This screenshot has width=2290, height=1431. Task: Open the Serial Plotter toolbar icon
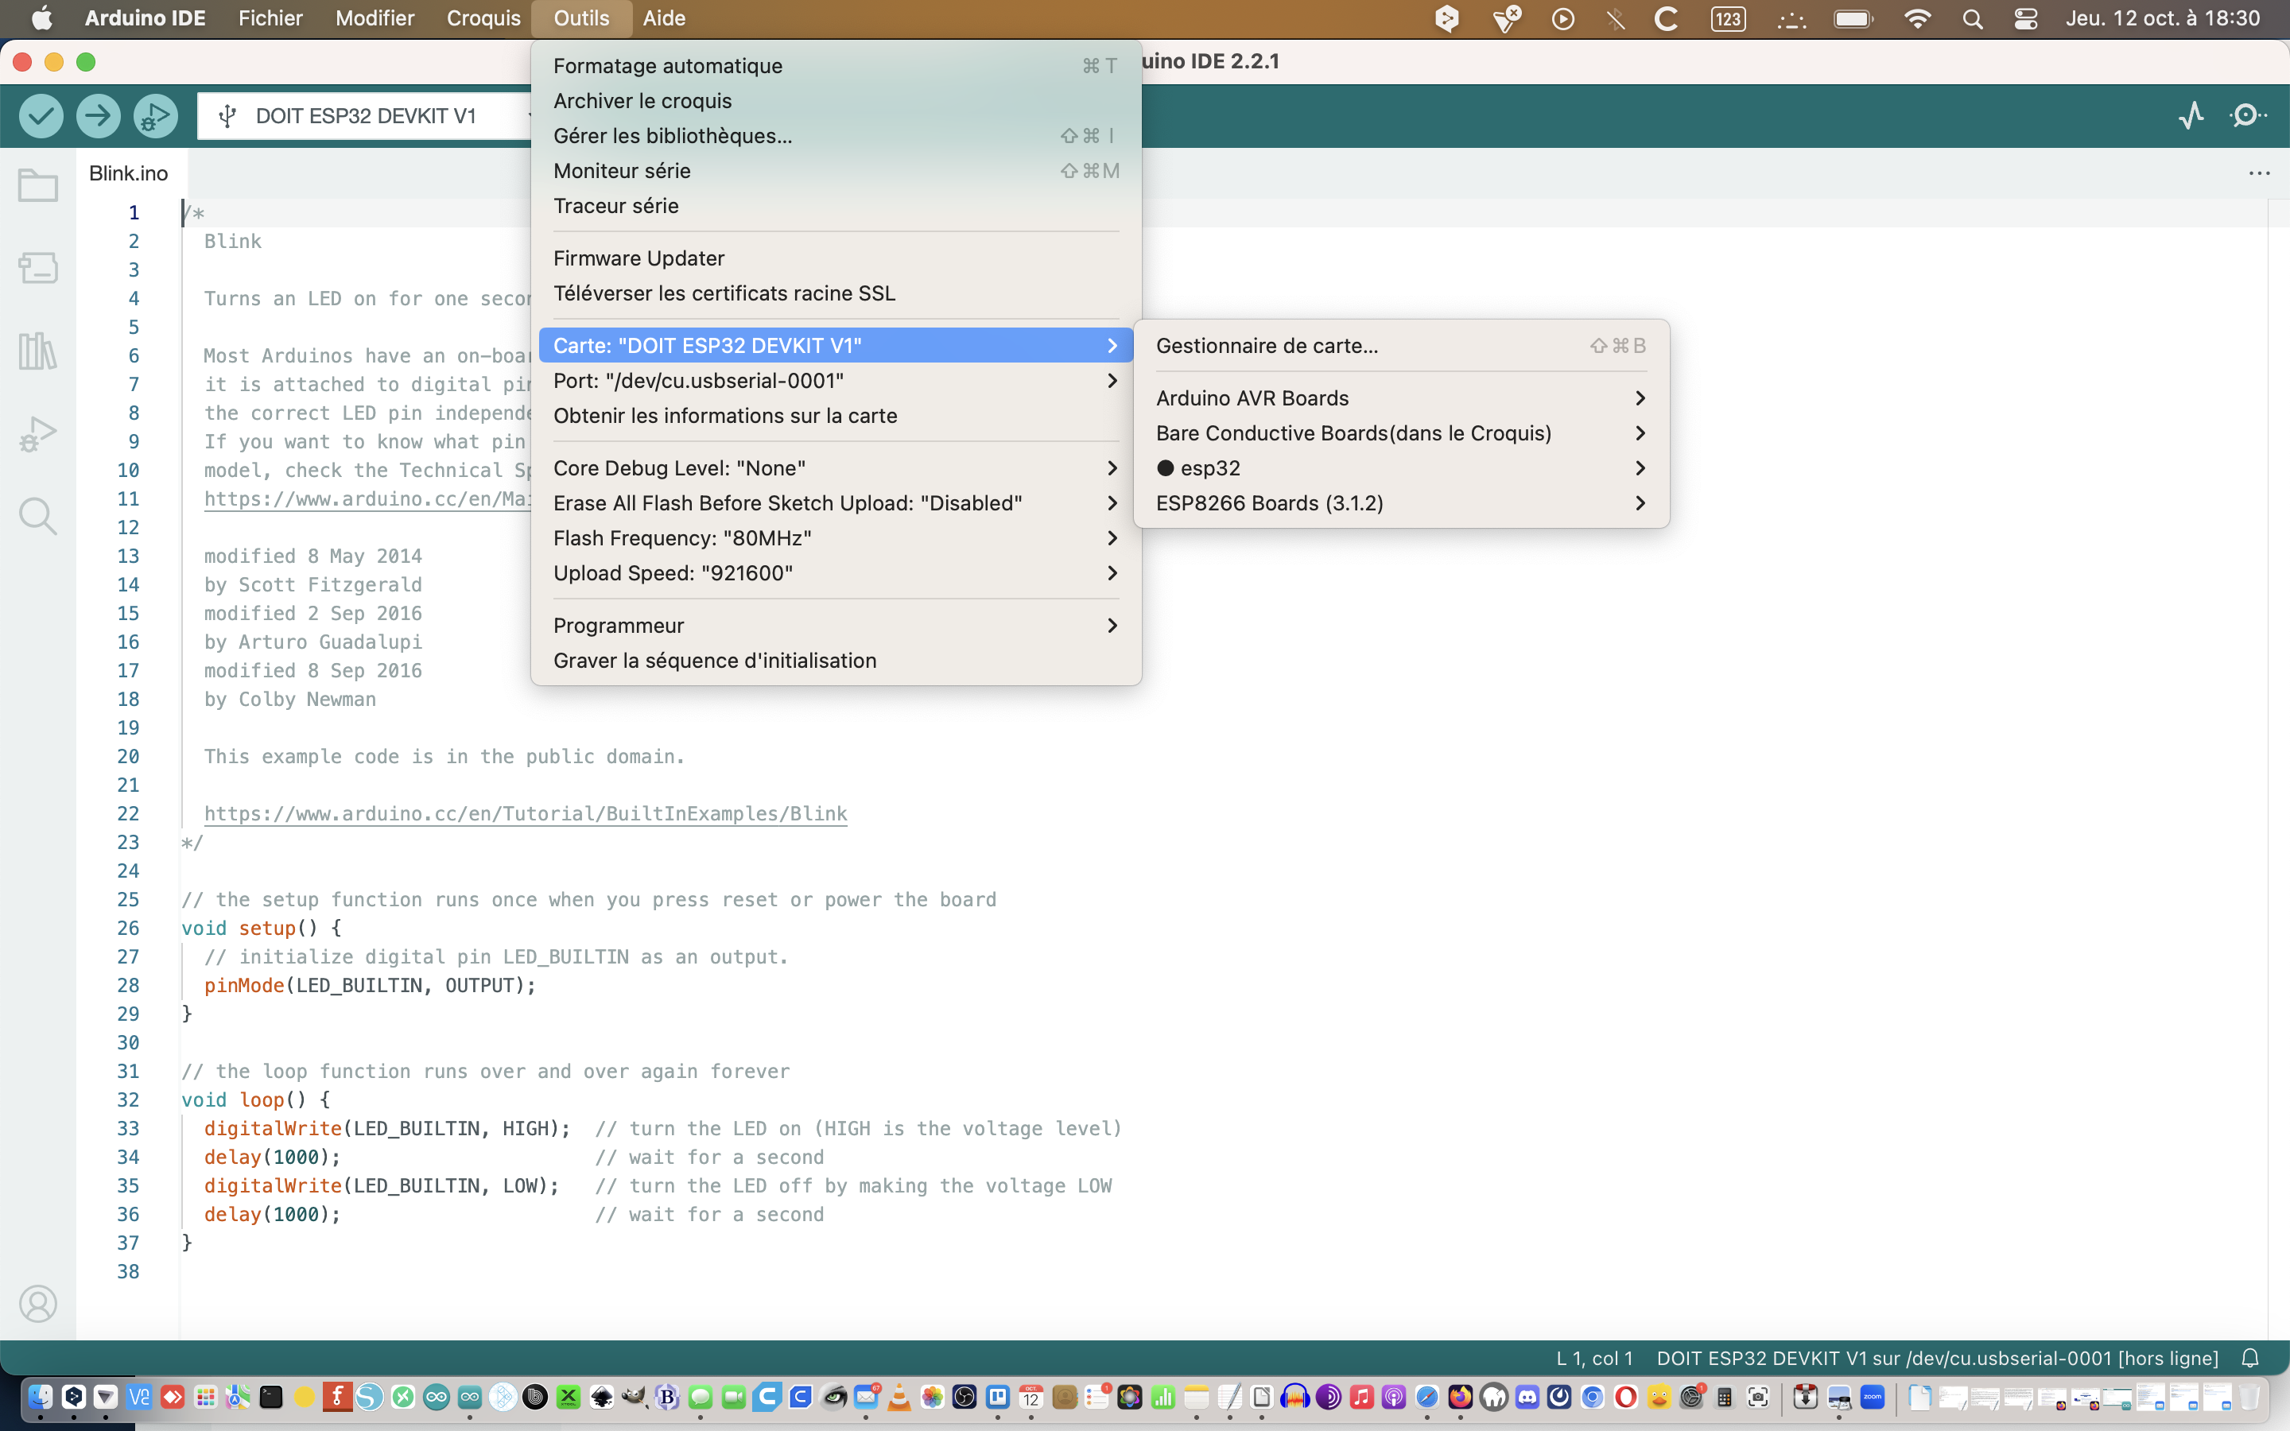(2191, 115)
